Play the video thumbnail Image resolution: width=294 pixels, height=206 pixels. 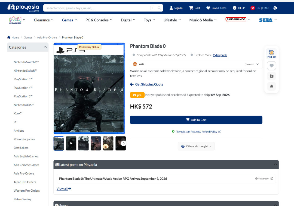[71, 143]
